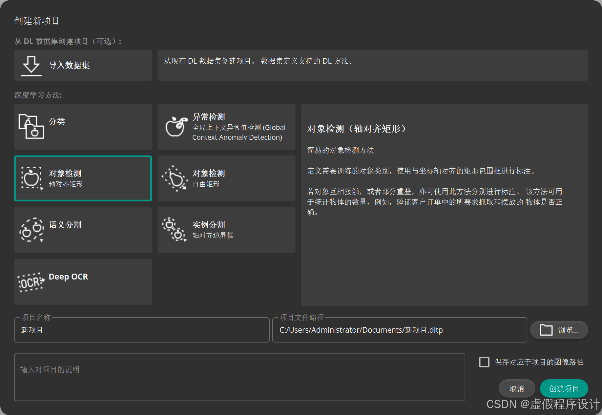Select the highlighted 对象检测 轴对齐矩形 tile

click(83, 178)
